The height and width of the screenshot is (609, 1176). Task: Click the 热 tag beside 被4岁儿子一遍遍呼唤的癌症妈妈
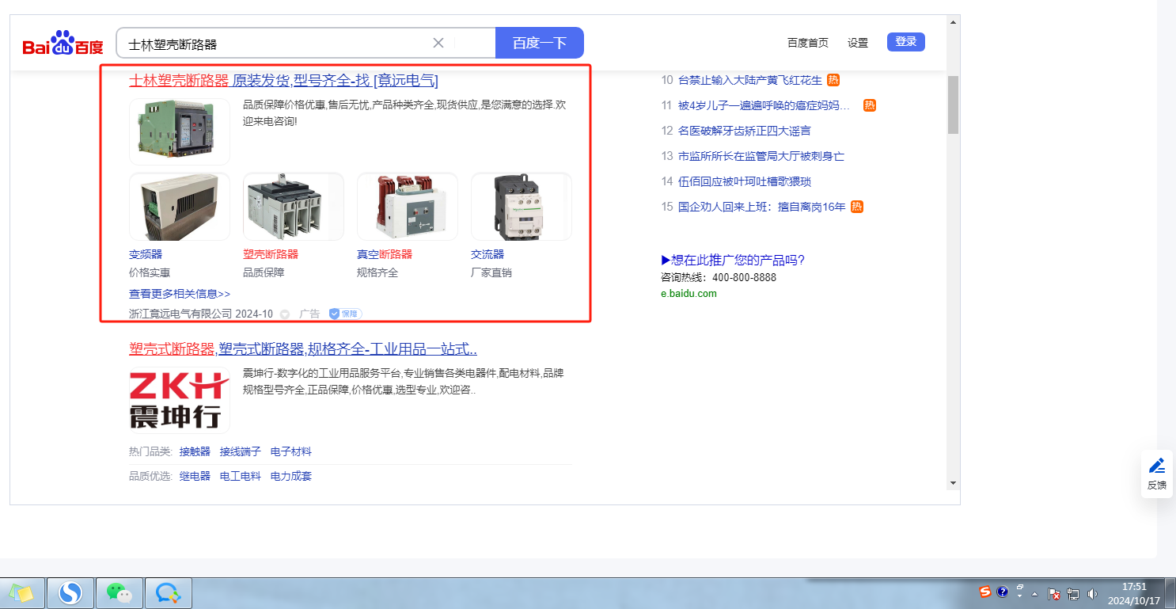coord(870,105)
